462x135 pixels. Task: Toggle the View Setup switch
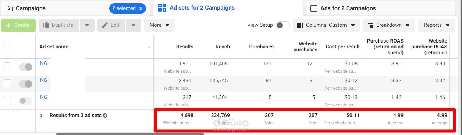point(283,25)
